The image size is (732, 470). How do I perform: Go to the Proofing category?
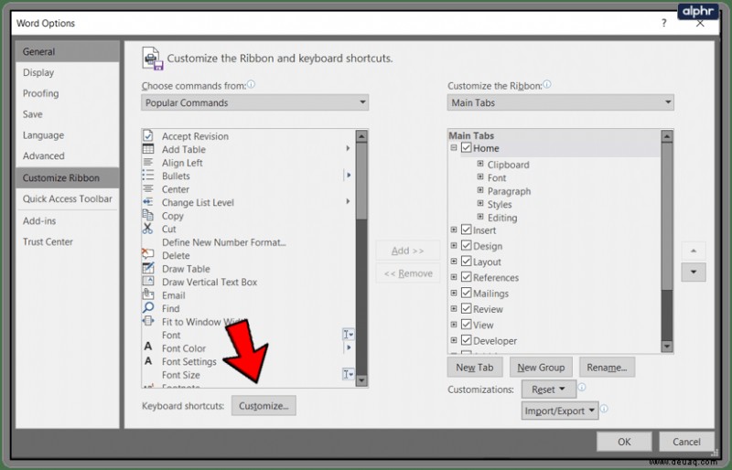tap(67, 93)
